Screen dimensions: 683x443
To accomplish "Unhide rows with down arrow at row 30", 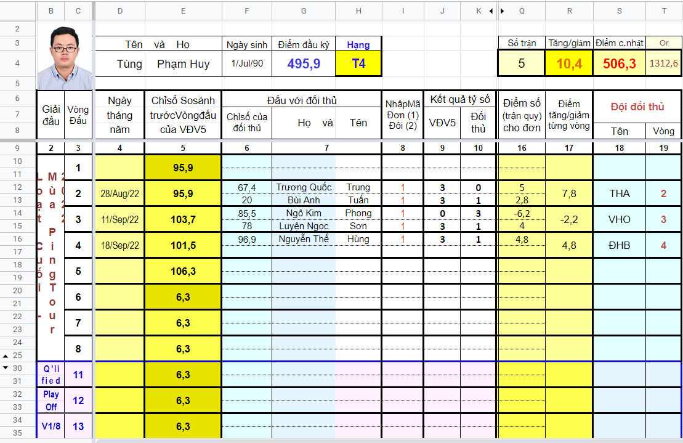I will pyautogui.click(x=5, y=368).
